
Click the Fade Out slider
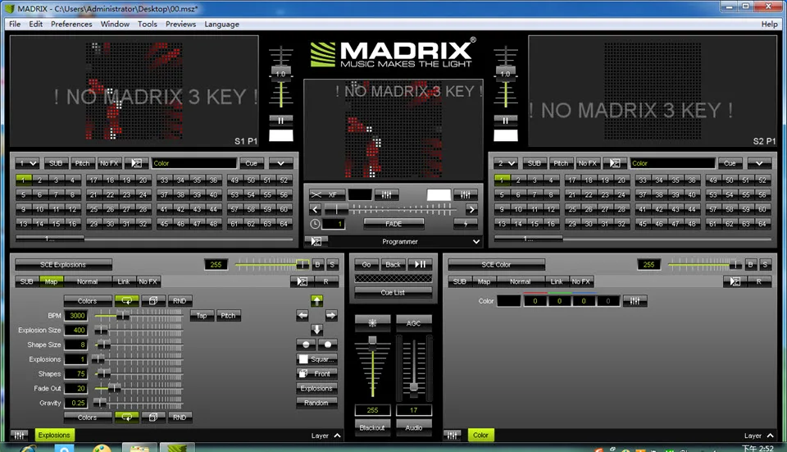pyautogui.click(x=138, y=388)
